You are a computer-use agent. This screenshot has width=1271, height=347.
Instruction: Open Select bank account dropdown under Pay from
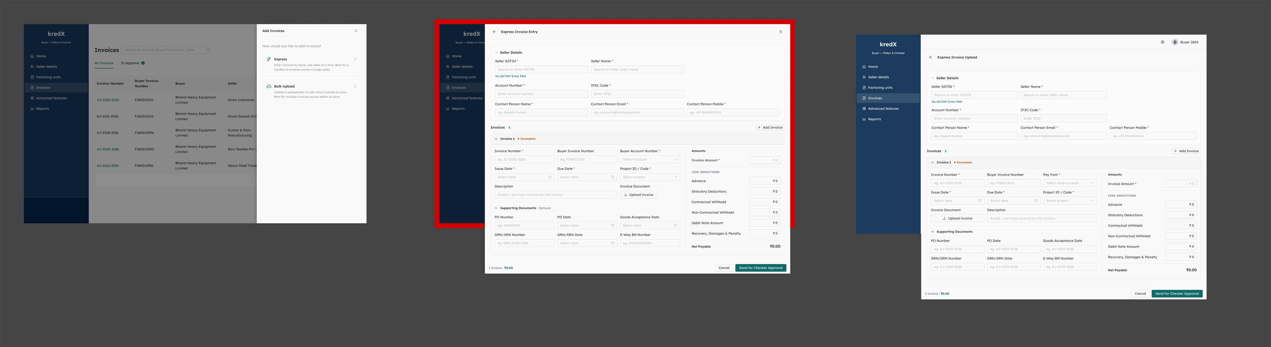click(1069, 183)
